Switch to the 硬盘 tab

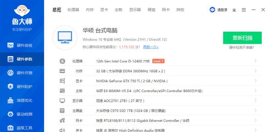coord(151,10)
